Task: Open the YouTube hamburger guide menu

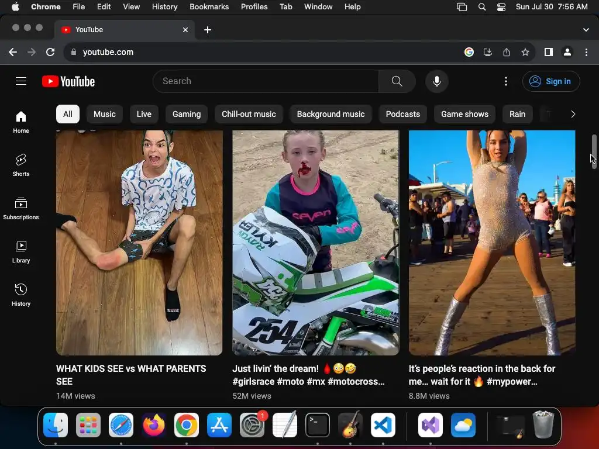Action: (x=21, y=81)
